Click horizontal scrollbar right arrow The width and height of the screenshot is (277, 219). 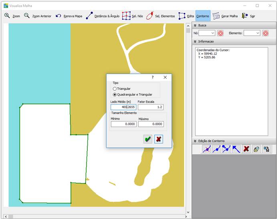click(186, 217)
